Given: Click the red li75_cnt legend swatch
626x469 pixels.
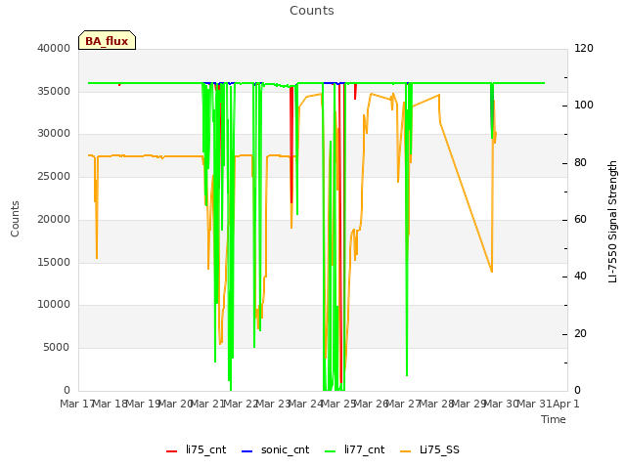Looking at the screenshot, I should click(x=172, y=451).
